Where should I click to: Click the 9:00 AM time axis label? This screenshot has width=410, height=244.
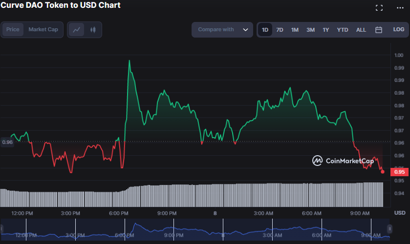360,213
